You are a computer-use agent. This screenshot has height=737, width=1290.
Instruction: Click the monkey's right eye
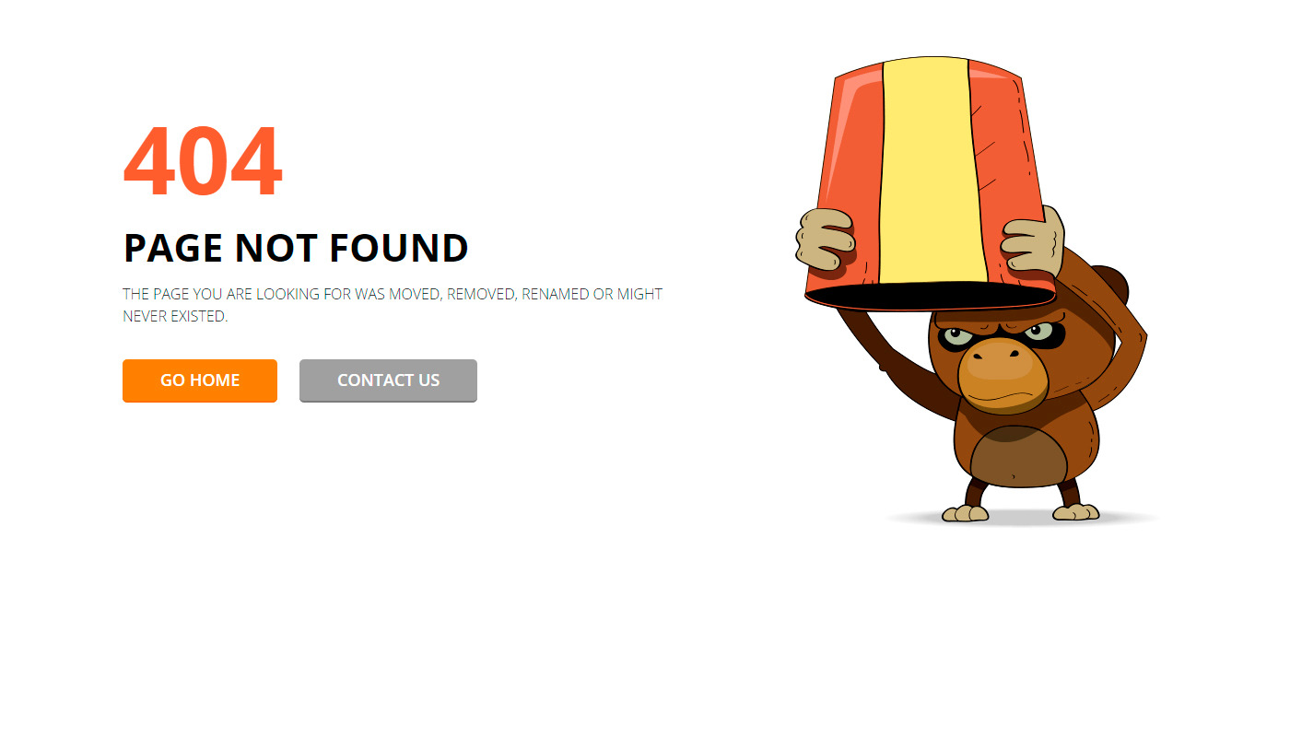[1038, 332]
